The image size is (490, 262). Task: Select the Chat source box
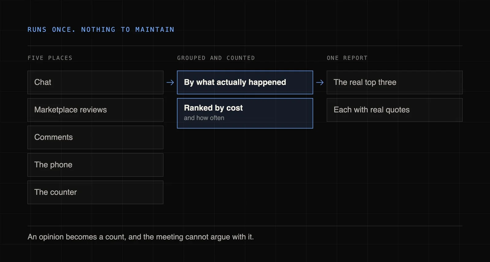point(95,82)
